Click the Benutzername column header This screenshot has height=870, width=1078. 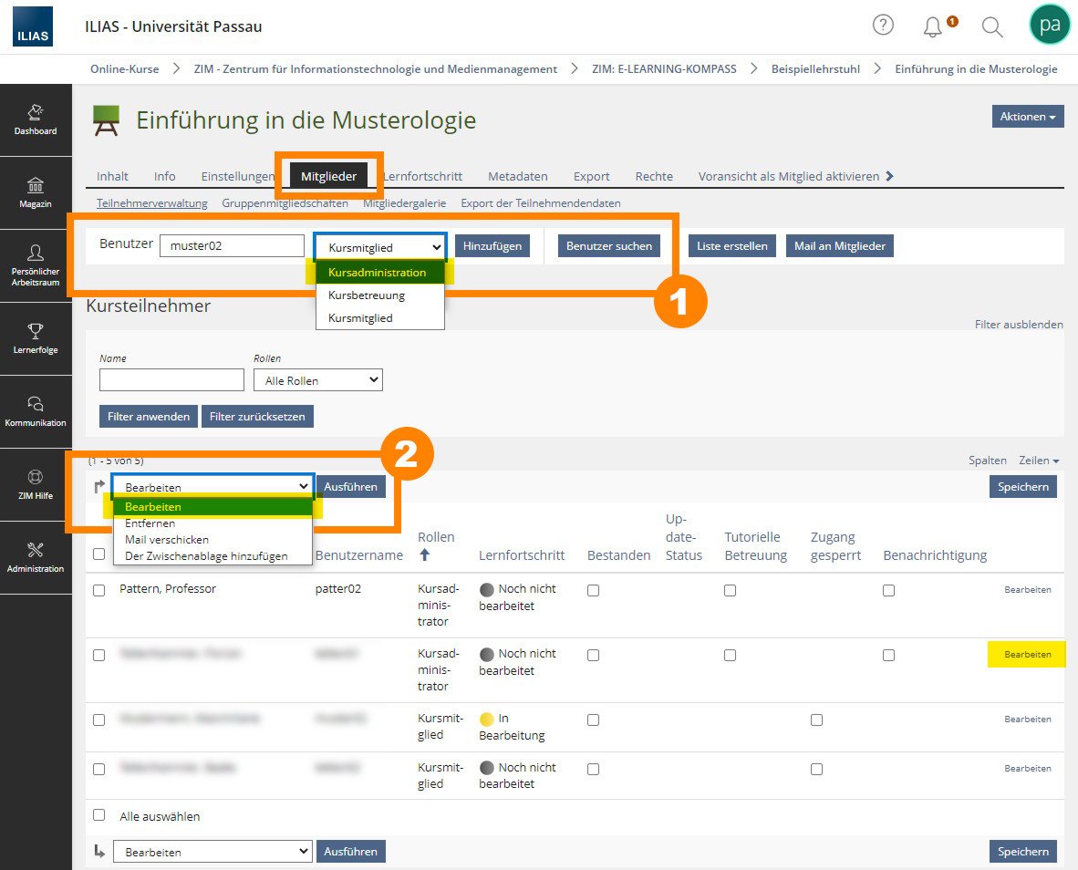[358, 554]
